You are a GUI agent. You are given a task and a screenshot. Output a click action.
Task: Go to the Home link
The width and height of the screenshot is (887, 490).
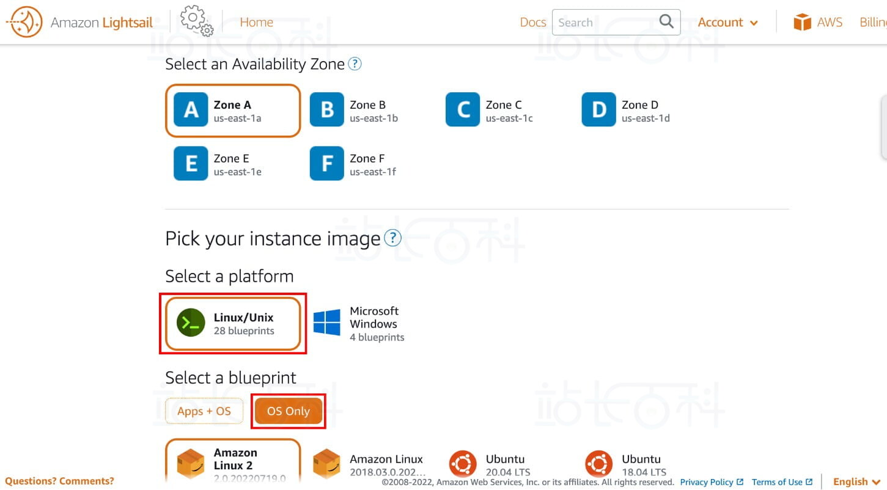256,23
